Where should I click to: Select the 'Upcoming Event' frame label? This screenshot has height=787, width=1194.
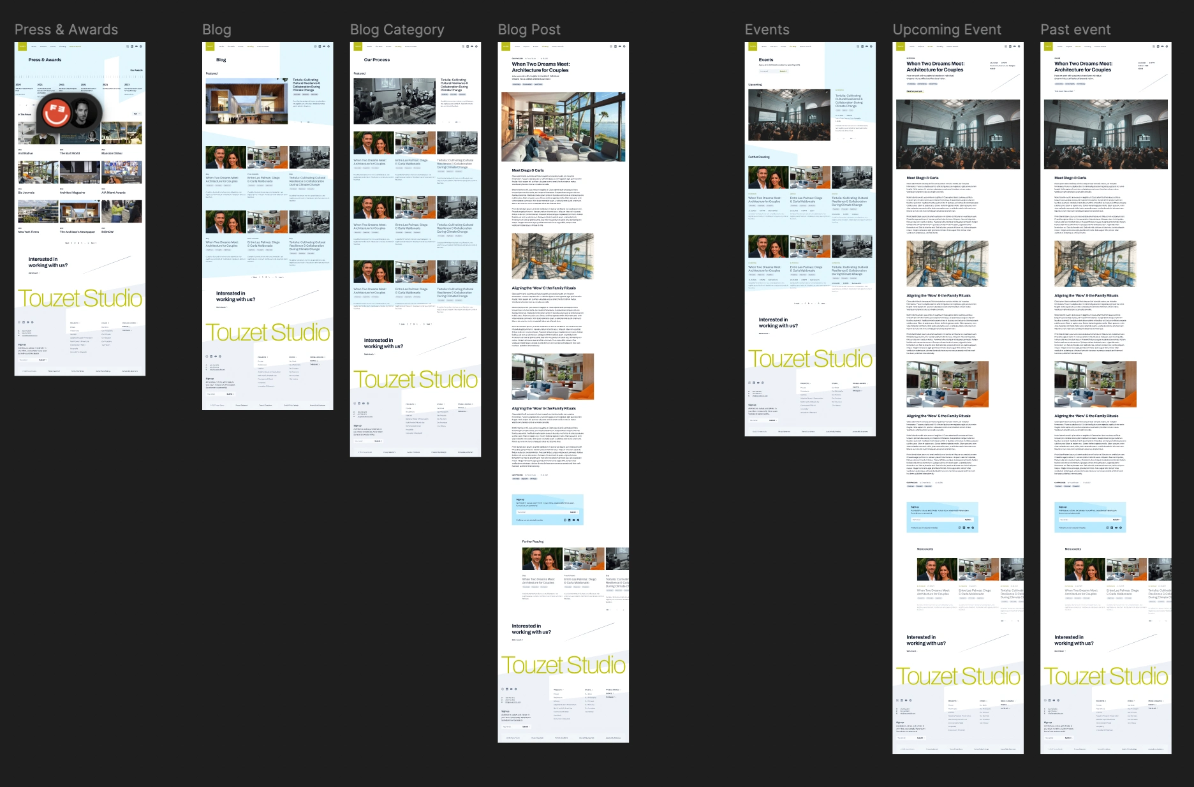click(x=947, y=30)
